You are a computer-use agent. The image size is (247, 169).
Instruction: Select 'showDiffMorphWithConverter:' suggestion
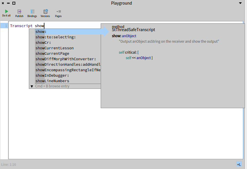tap(66, 59)
